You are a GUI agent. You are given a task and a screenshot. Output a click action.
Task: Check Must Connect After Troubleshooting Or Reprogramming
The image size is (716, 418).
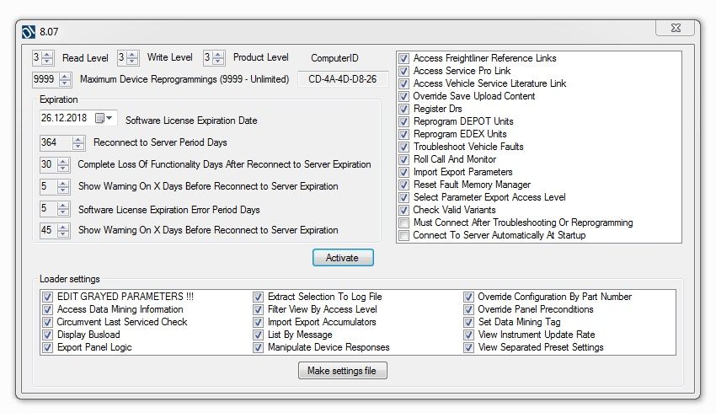point(404,223)
